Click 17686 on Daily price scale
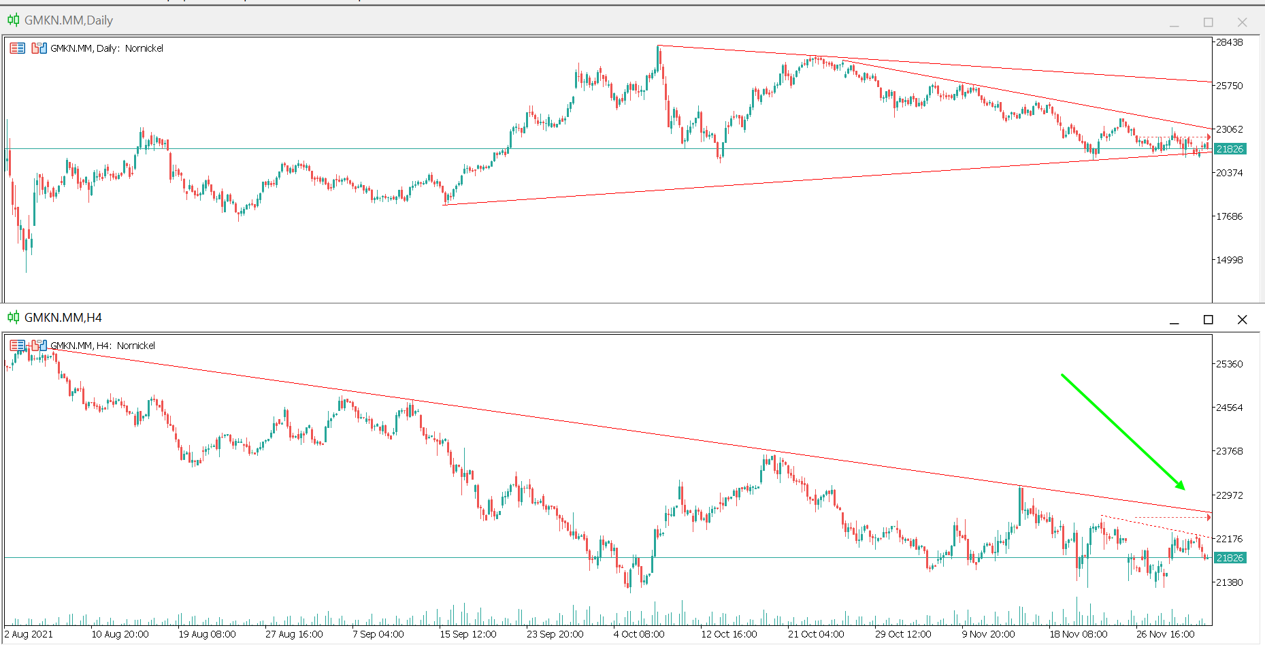1265x645 pixels. [1230, 216]
